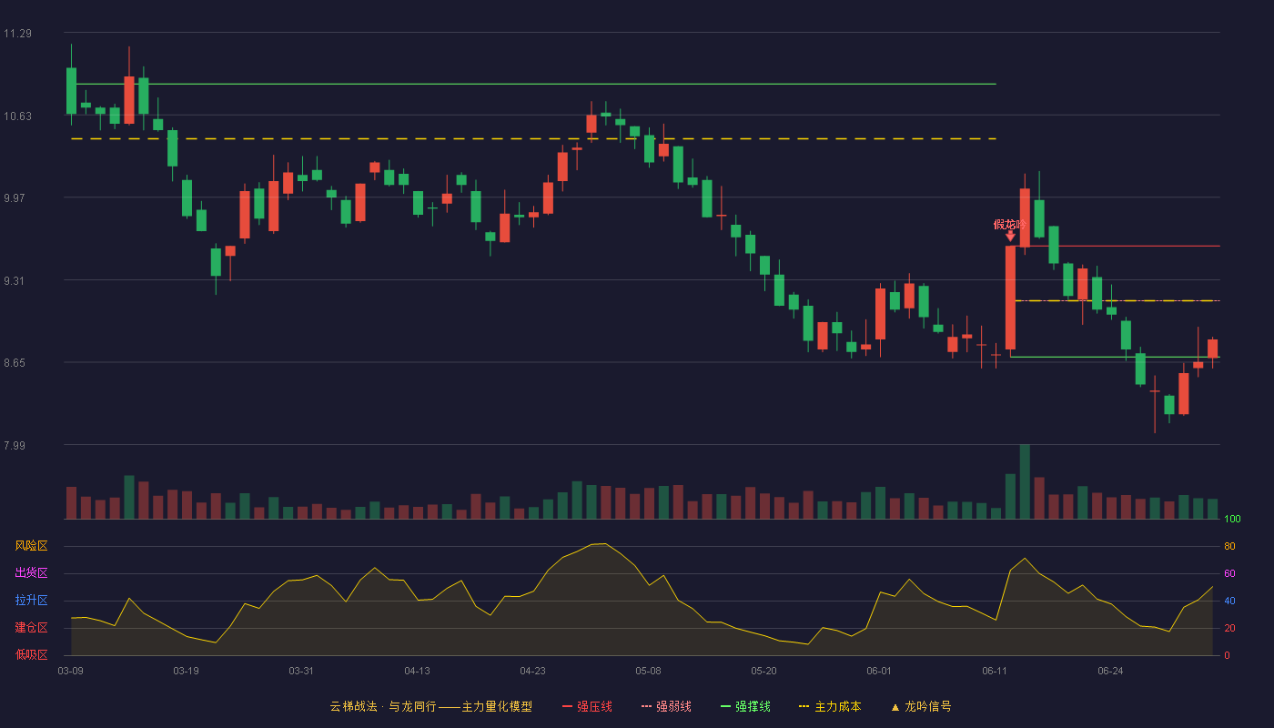
Task: Select the magenta 60 indicator axis value
Action: point(1229,574)
